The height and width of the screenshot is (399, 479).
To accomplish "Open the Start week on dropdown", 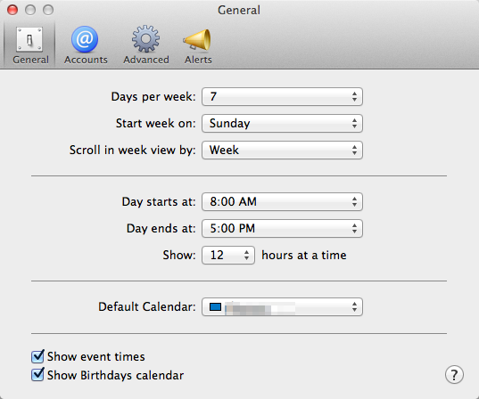I will pyautogui.click(x=282, y=123).
